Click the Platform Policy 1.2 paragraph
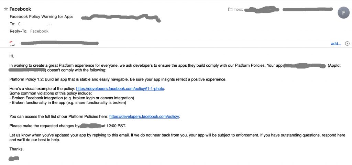This screenshot has width=352, height=165. click(118, 79)
